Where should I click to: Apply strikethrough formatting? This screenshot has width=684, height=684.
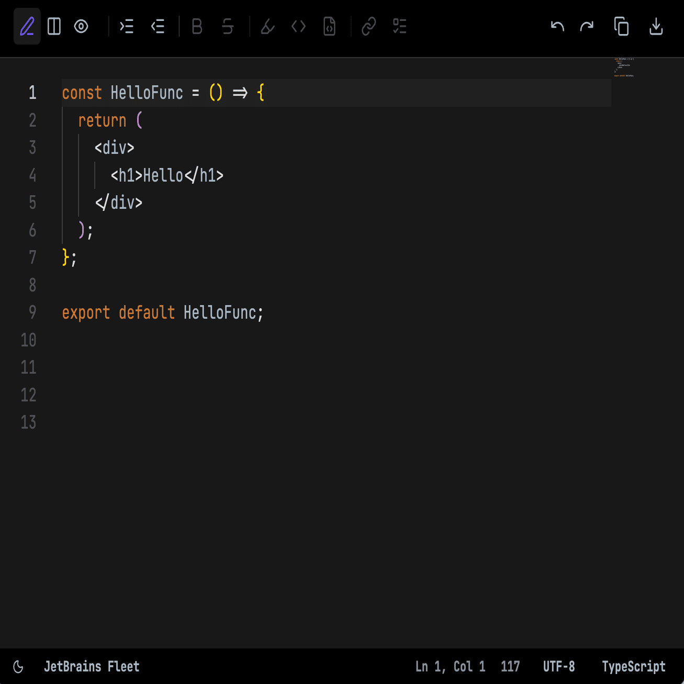(x=228, y=26)
